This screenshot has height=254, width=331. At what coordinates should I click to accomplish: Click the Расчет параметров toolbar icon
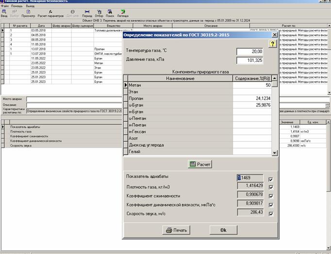tap(50, 13)
